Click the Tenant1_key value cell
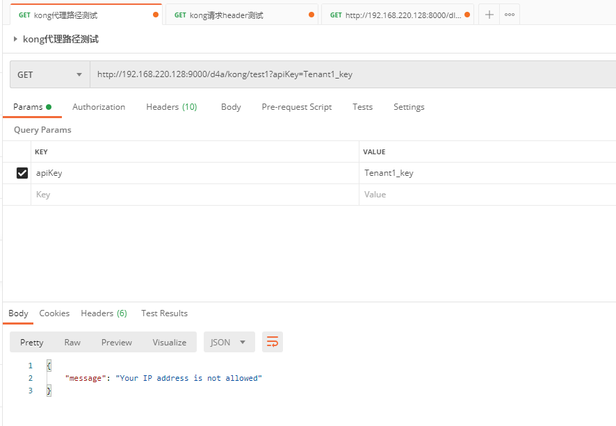This screenshot has width=616, height=426. pos(487,173)
